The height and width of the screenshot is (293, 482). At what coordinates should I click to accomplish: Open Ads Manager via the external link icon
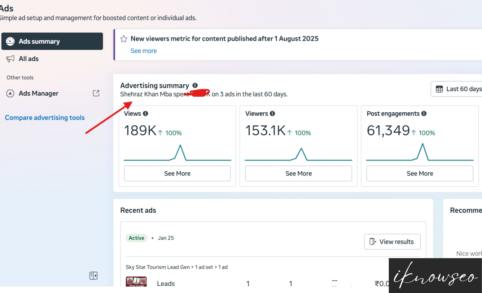[96, 93]
